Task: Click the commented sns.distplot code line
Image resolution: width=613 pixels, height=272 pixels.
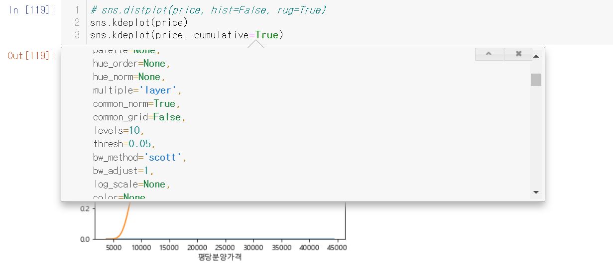Action: point(208,10)
